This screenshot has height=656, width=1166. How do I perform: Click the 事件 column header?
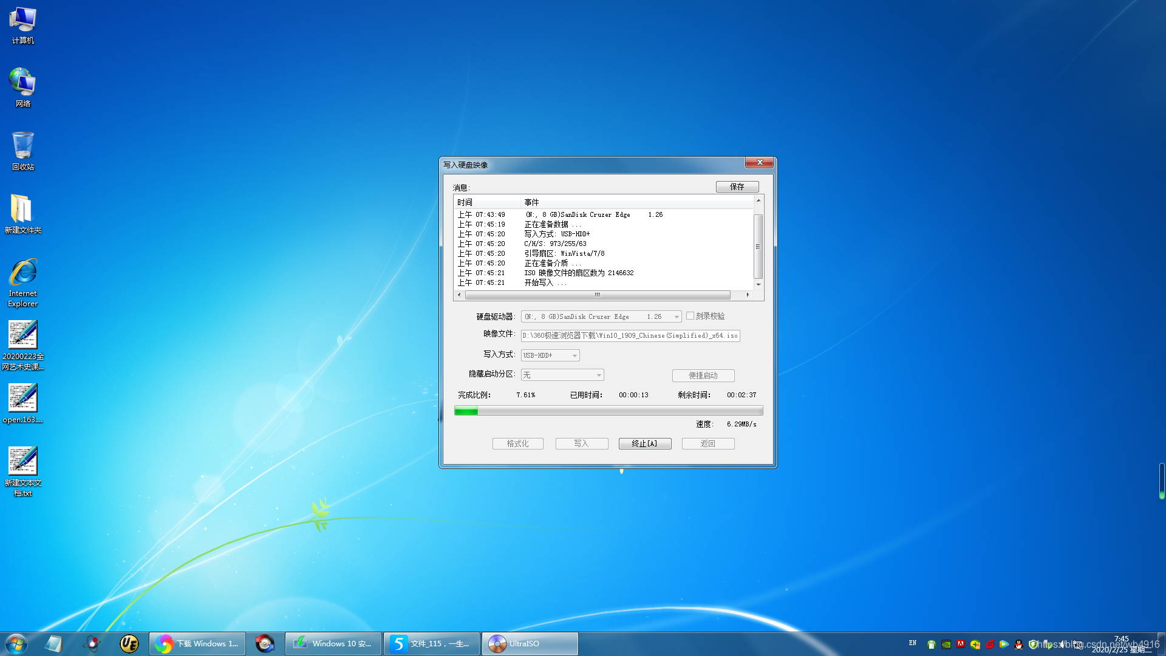[637, 202]
